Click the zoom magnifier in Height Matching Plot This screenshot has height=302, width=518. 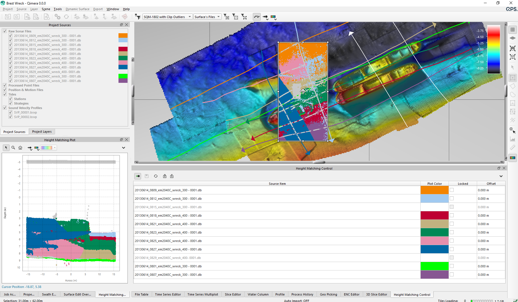click(13, 148)
